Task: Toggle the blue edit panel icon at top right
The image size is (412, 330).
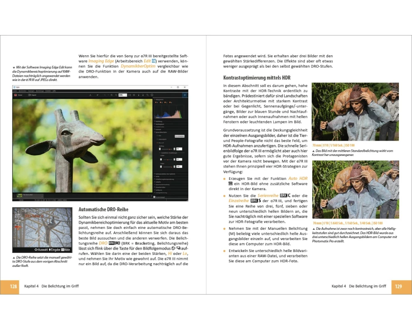Action: (x=184, y=95)
